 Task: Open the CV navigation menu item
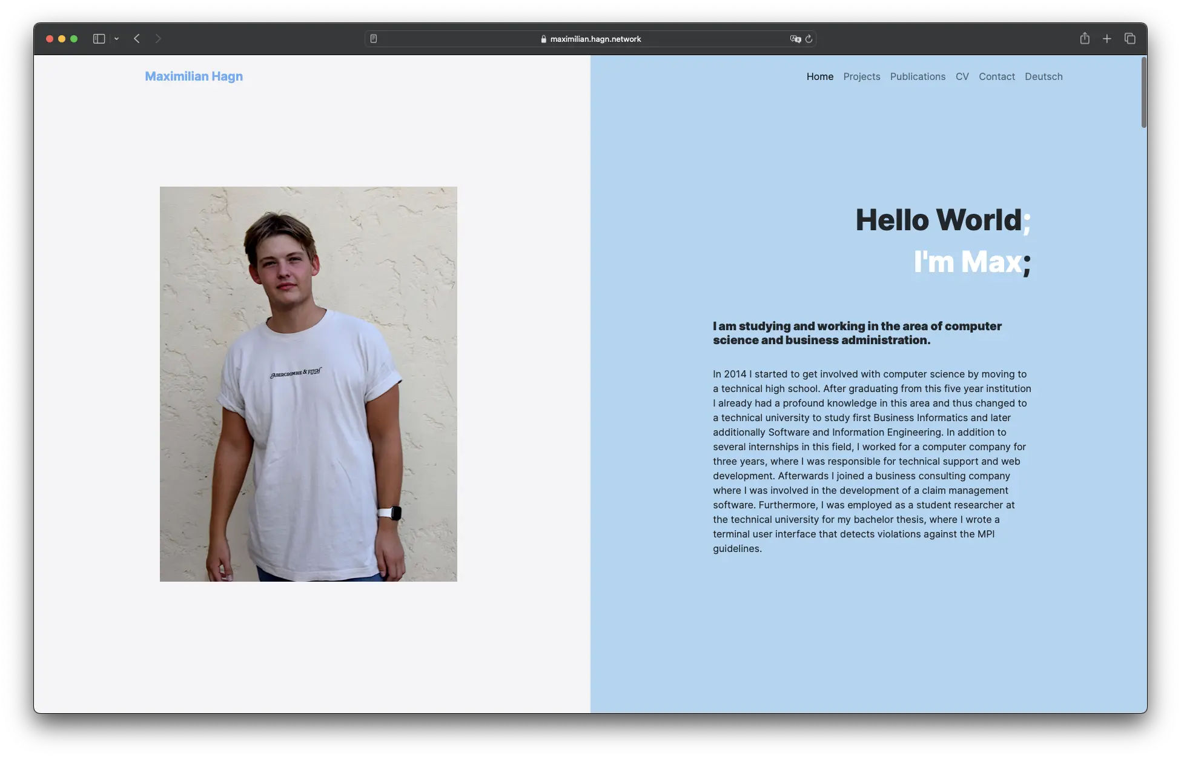[x=962, y=77]
